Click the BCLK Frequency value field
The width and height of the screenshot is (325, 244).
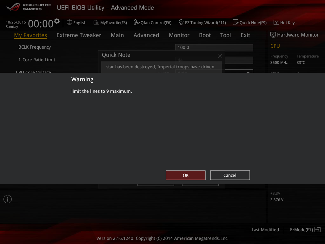click(x=214, y=47)
